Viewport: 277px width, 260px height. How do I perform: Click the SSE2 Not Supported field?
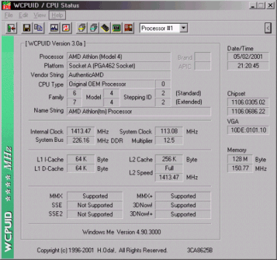coord(95,214)
